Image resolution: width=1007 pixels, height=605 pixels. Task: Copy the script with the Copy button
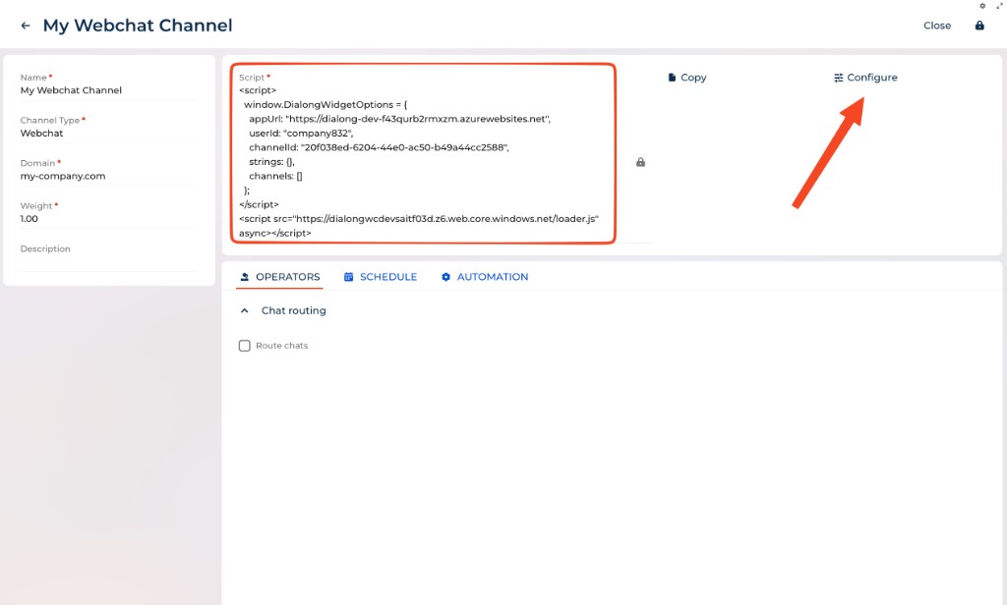[x=687, y=78]
